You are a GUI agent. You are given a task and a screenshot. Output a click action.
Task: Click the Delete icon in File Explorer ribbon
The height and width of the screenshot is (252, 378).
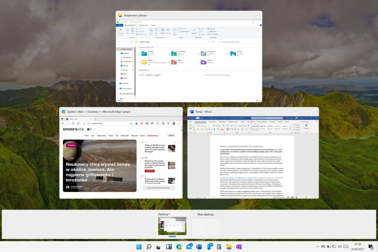point(163,31)
